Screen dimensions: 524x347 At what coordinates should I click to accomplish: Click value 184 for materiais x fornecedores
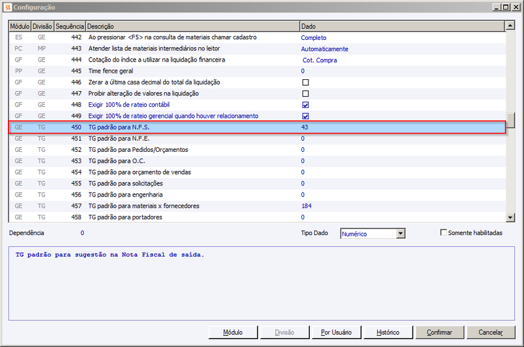coord(307,206)
